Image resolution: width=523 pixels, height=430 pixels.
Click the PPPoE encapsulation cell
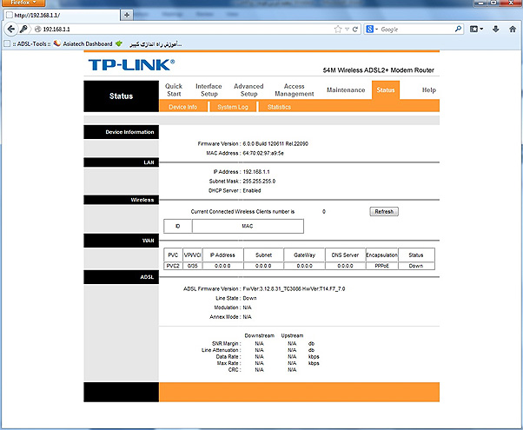pyautogui.click(x=382, y=266)
